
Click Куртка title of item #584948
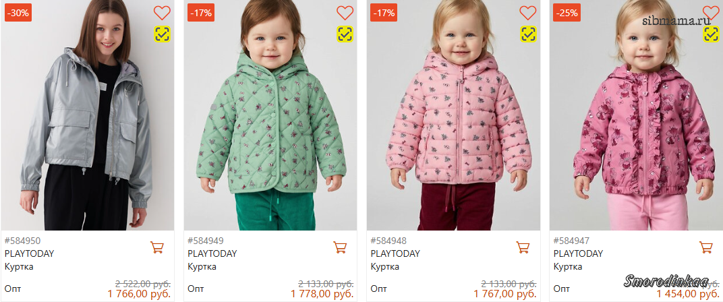[x=384, y=266]
